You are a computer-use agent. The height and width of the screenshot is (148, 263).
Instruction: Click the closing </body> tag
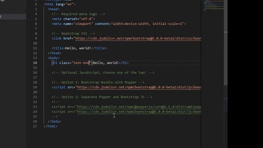click(x=55, y=121)
